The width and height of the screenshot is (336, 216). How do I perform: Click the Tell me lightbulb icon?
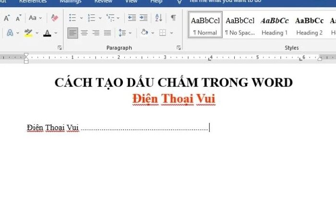click(x=180, y=2)
